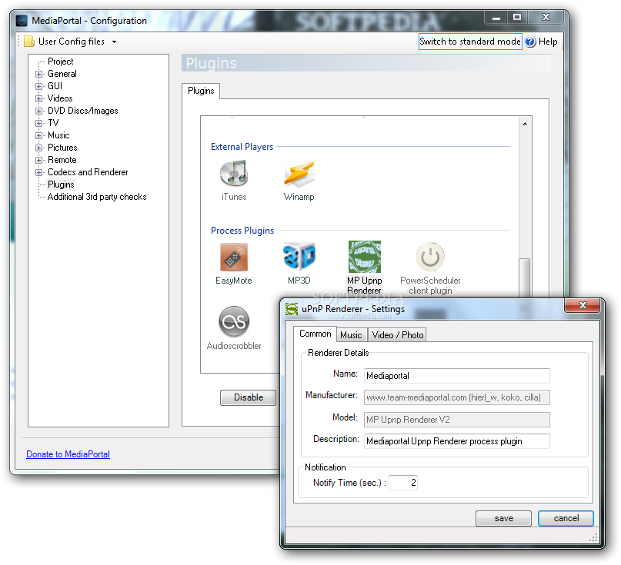Click the Help question mark icon
621x565 pixels.
point(530,42)
